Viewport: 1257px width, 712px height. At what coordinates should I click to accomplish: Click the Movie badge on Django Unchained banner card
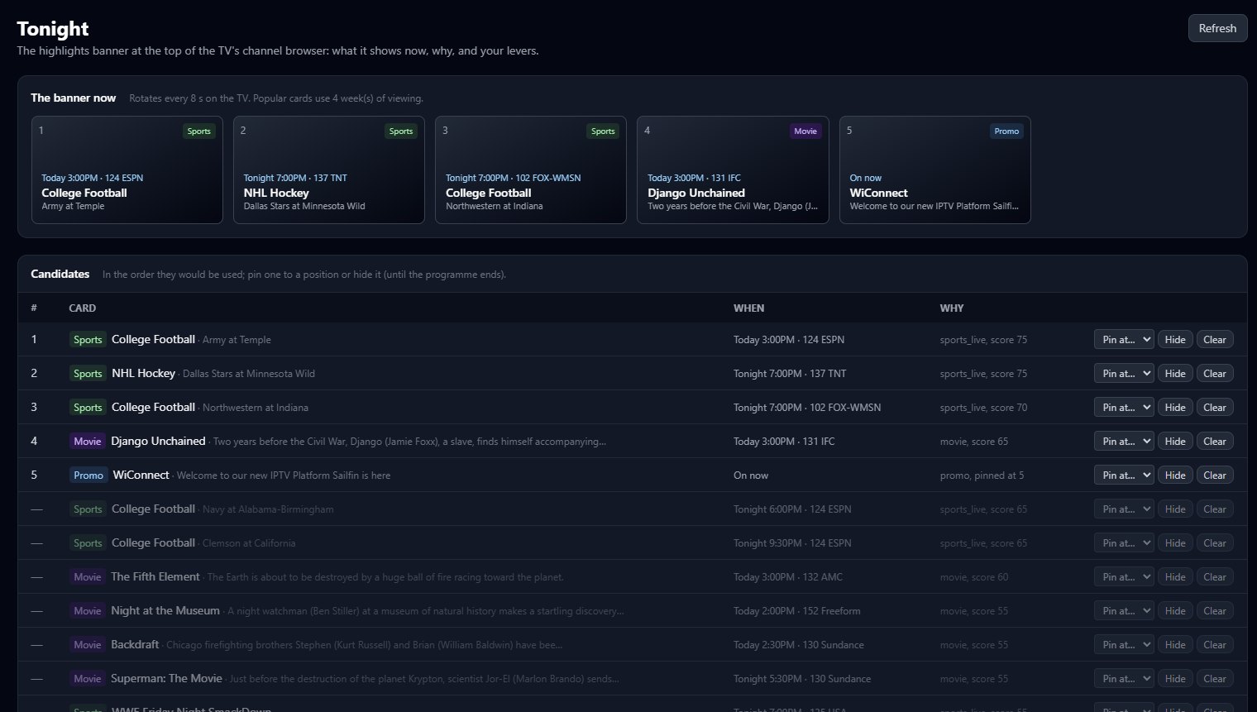[805, 131]
